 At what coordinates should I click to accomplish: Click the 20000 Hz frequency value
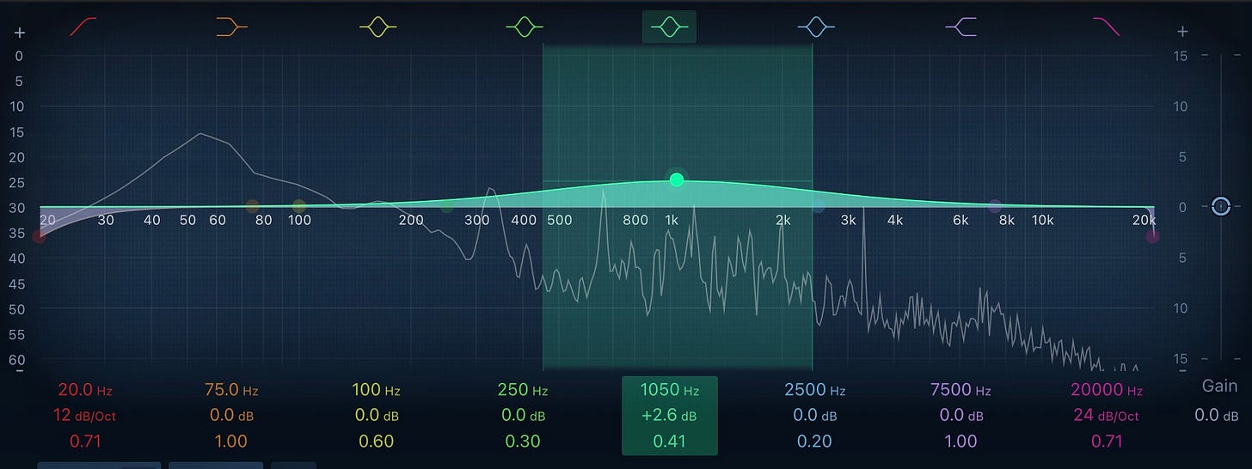tap(1107, 390)
